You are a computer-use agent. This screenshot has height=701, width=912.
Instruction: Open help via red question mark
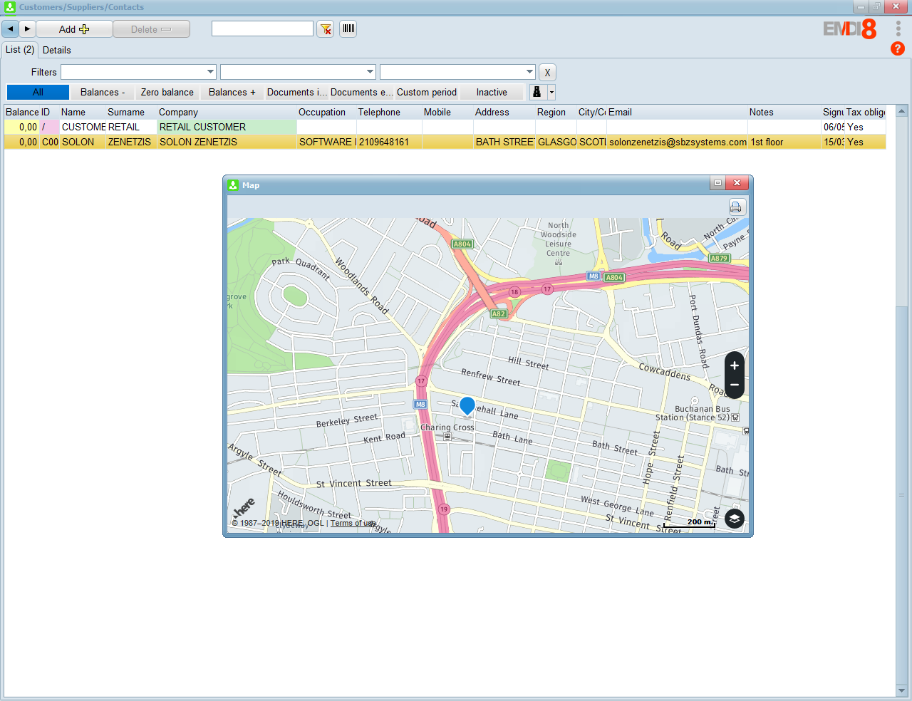[x=898, y=48]
